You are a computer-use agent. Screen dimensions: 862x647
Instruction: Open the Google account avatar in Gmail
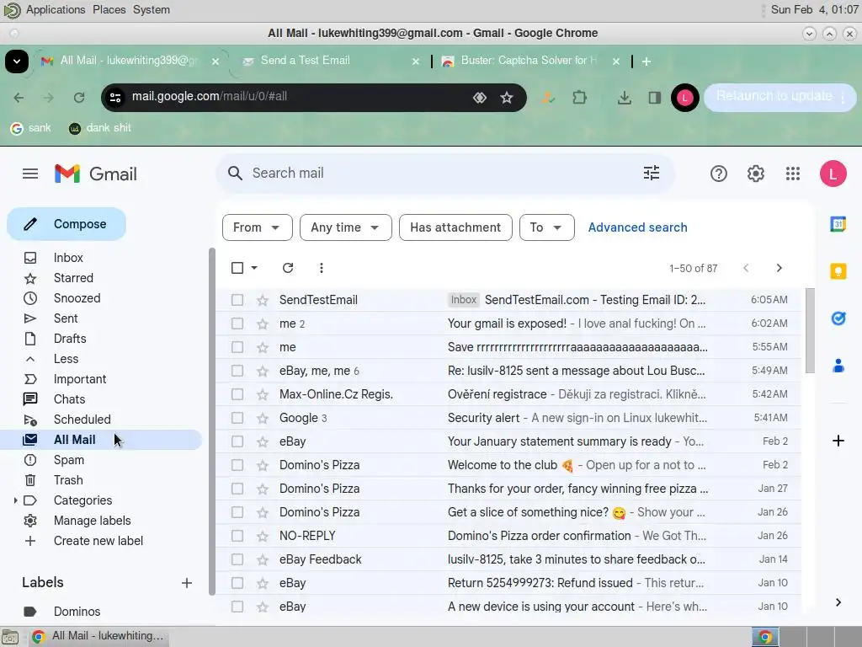[833, 174]
